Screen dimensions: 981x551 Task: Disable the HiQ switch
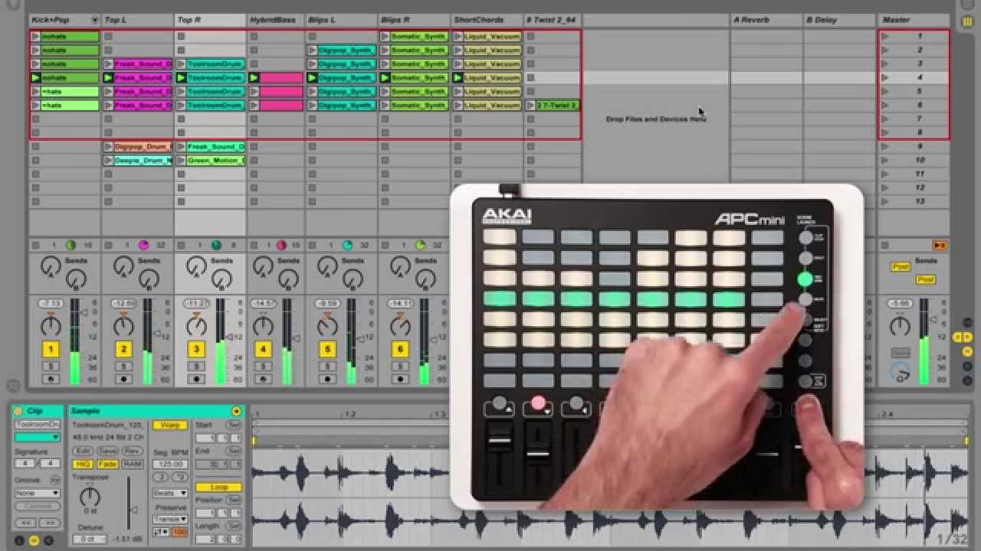tap(83, 464)
